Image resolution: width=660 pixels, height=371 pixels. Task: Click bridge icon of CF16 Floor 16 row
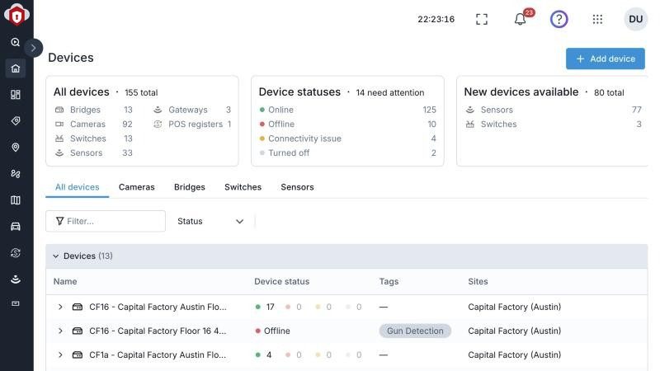[78, 331]
